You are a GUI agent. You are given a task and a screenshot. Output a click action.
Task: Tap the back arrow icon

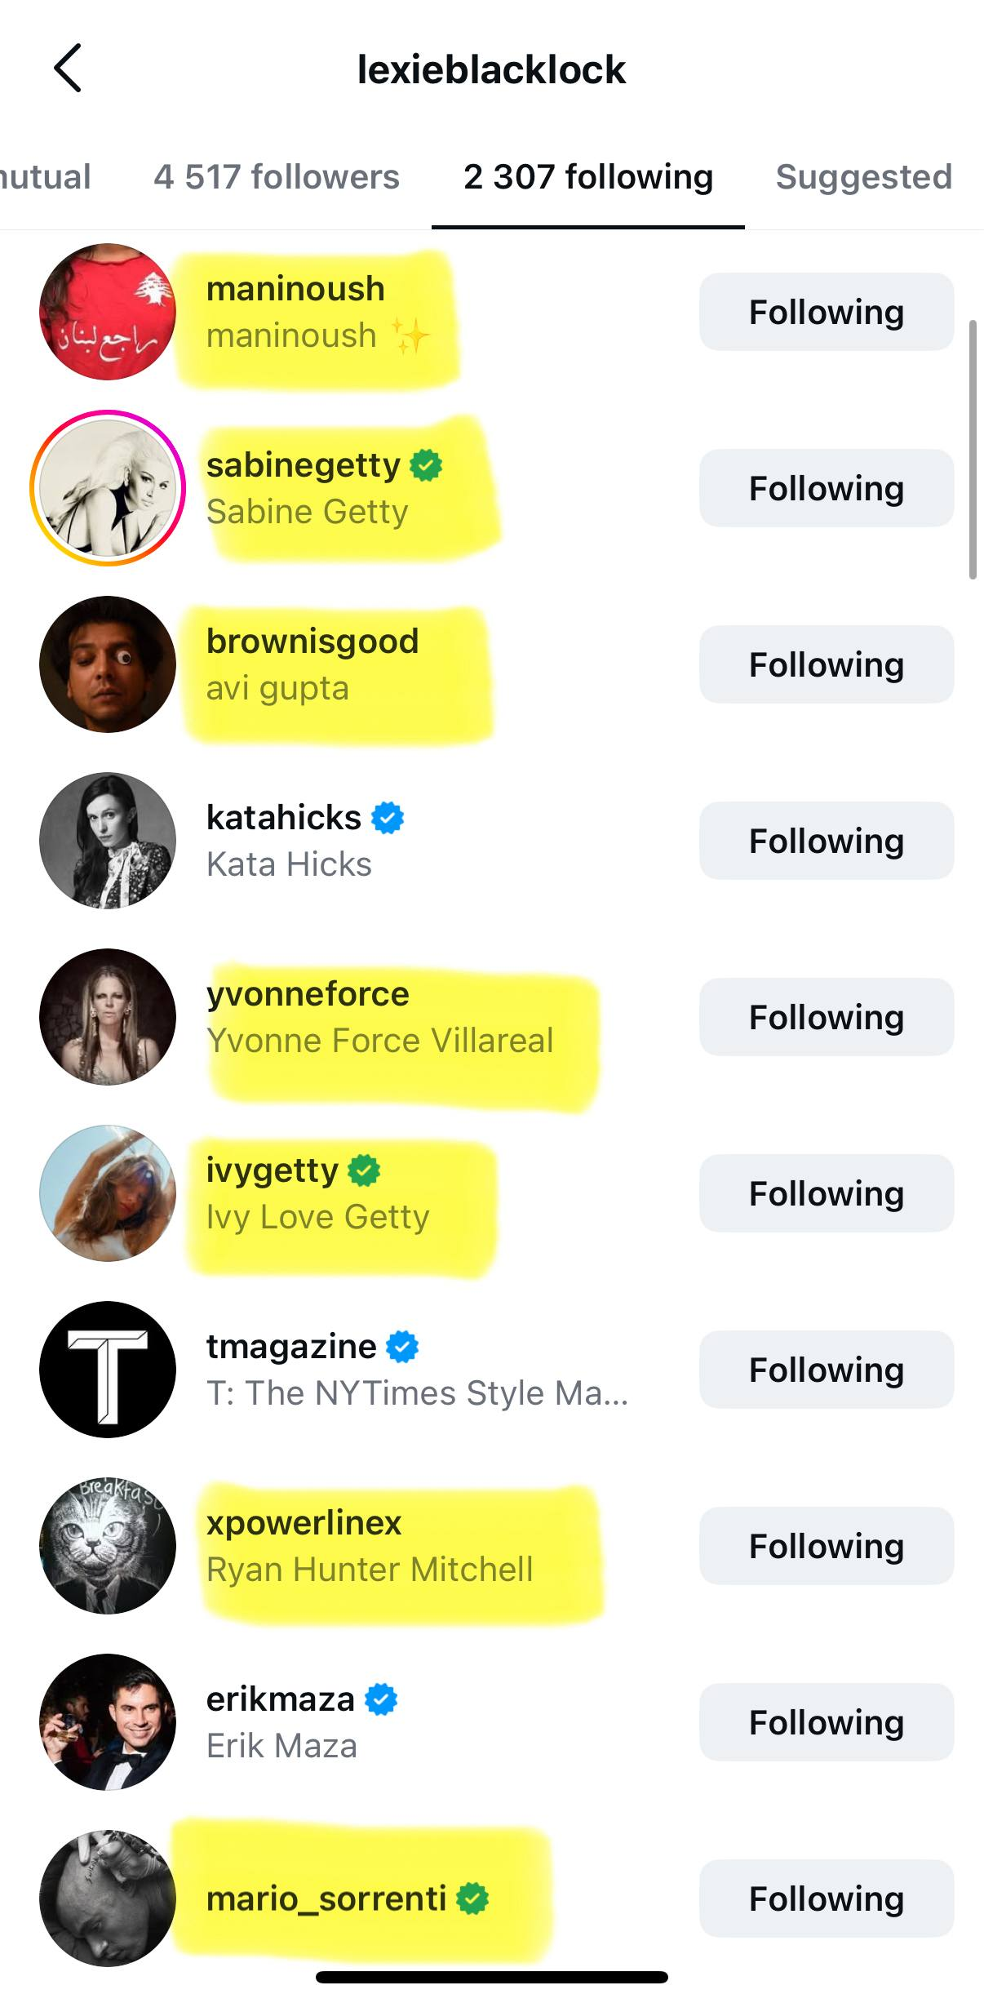(x=68, y=69)
